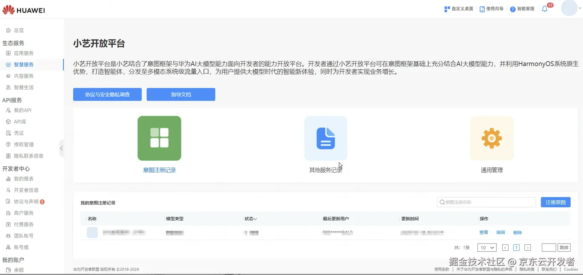Open 智能客服 help

click(522, 9)
